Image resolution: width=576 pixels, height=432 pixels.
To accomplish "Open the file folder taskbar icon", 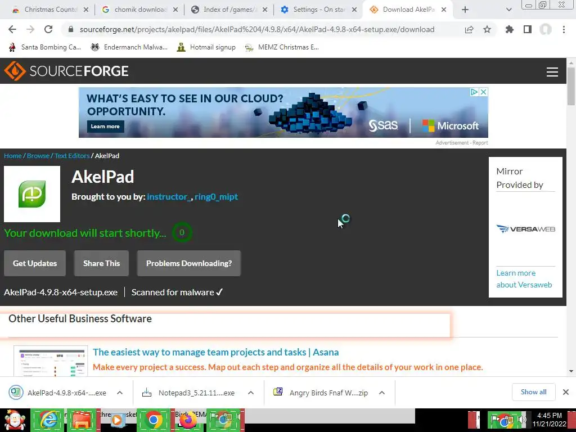I will [x=82, y=420].
